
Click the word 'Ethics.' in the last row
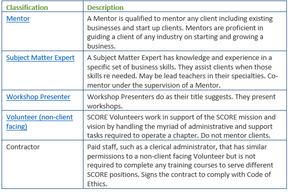click(97, 184)
